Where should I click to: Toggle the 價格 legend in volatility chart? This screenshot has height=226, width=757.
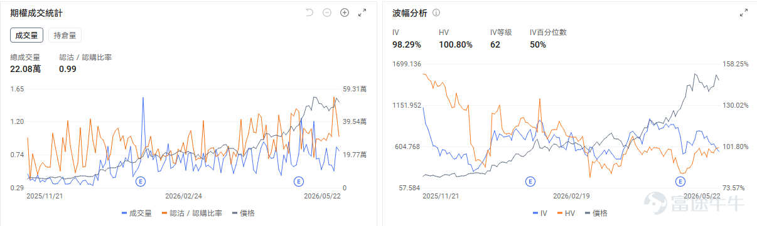(596, 213)
